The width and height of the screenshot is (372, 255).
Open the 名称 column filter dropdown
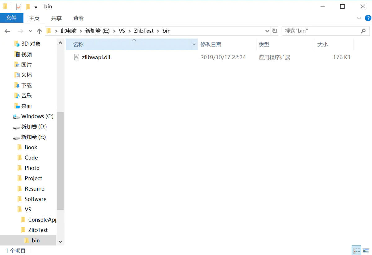pos(194,44)
